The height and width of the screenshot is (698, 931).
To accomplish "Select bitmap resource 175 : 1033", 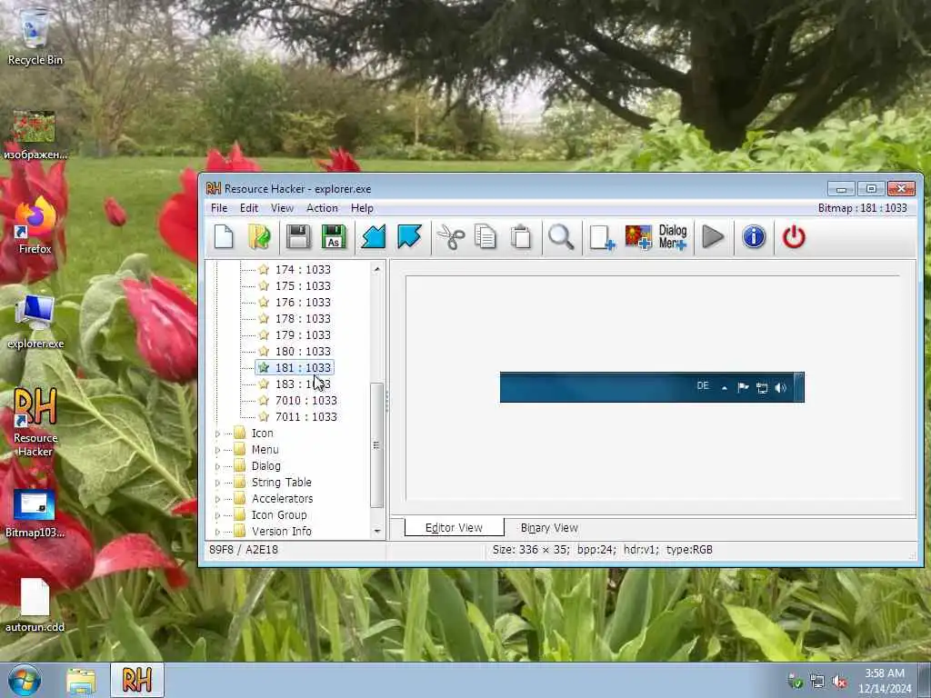I will click(303, 286).
